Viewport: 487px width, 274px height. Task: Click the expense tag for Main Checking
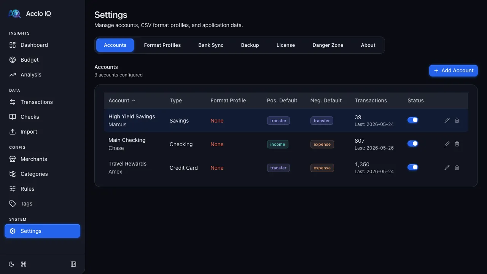[322, 144]
